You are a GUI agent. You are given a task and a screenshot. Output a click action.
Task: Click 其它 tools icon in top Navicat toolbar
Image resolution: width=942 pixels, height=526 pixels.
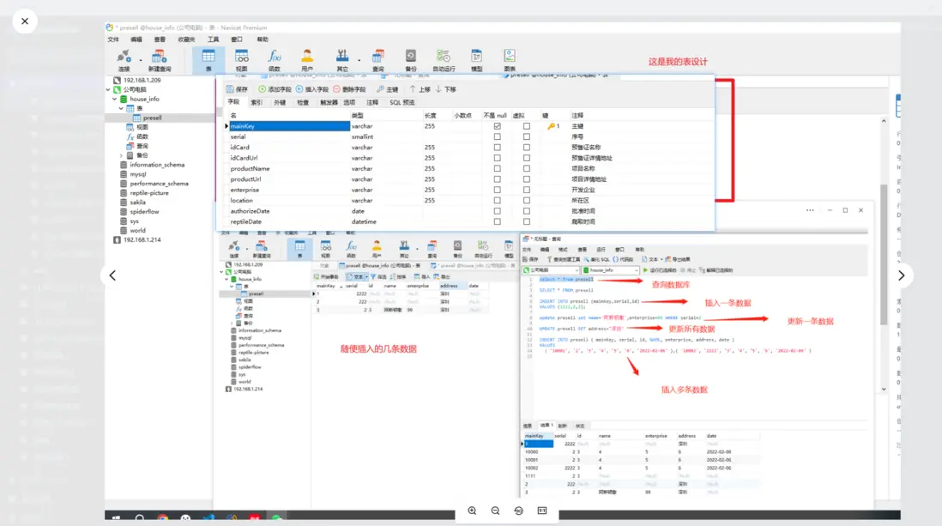[x=342, y=60]
